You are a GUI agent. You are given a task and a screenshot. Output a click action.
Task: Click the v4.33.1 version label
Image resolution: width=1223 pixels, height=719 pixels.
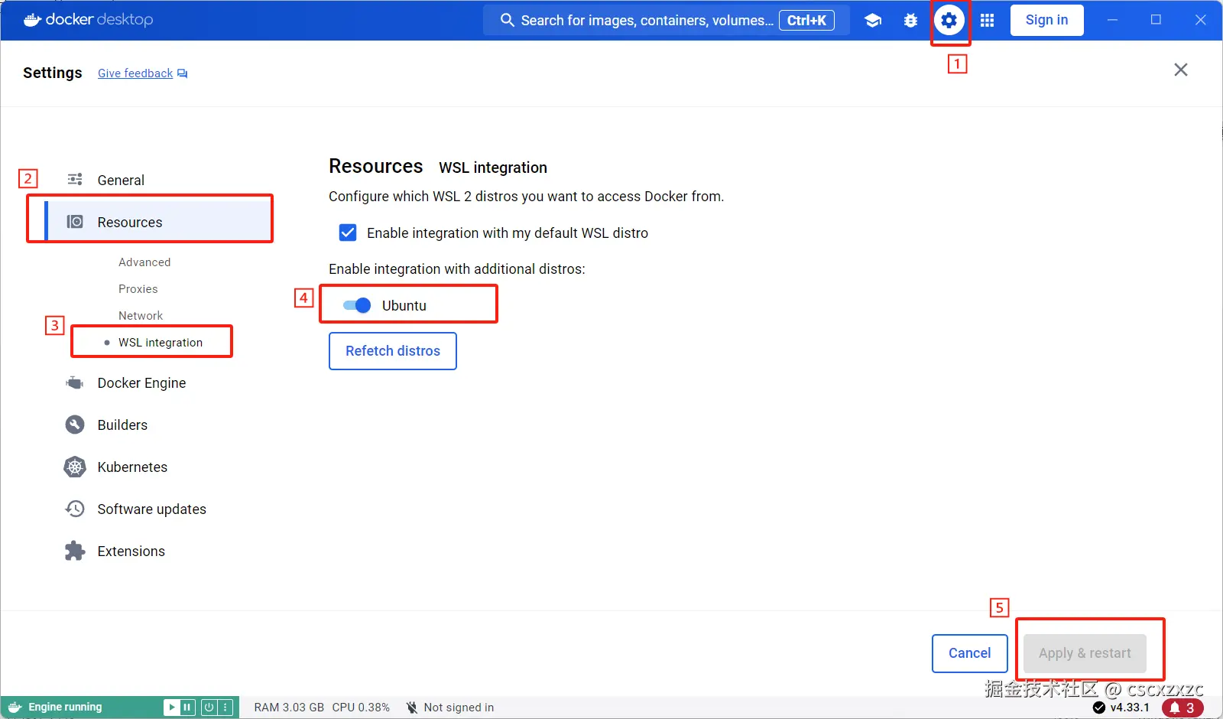coord(1130,708)
